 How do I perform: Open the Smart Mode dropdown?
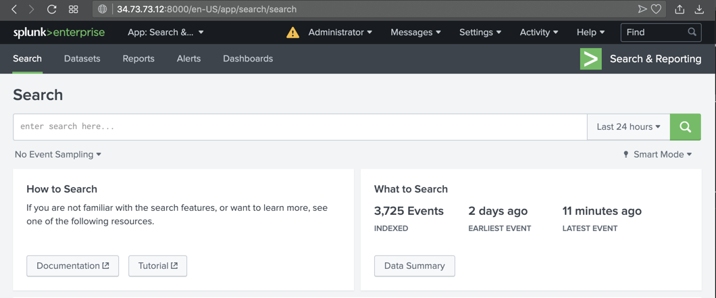tap(657, 155)
